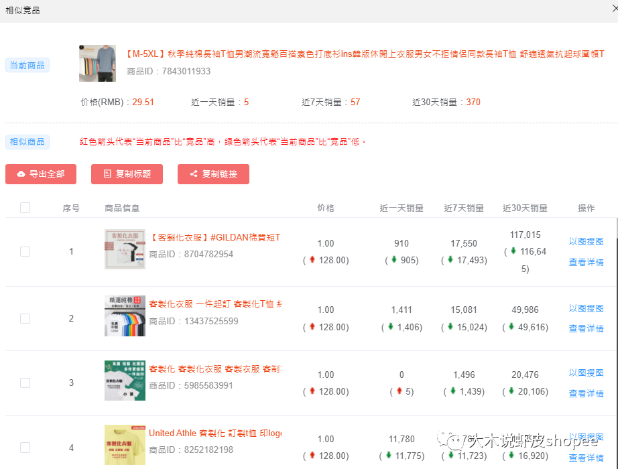Click the 近7天销量 value 57 at top
The height and width of the screenshot is (469, 618).
[x=355, y=102]
